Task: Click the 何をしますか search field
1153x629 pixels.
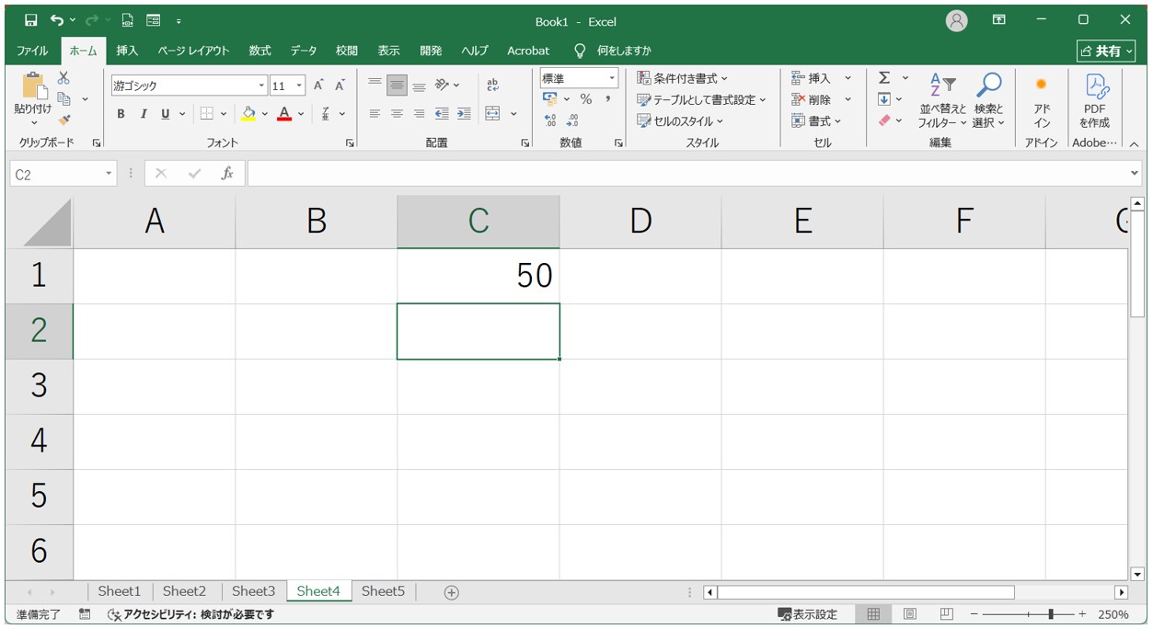Action: click(x=613, y=51)
